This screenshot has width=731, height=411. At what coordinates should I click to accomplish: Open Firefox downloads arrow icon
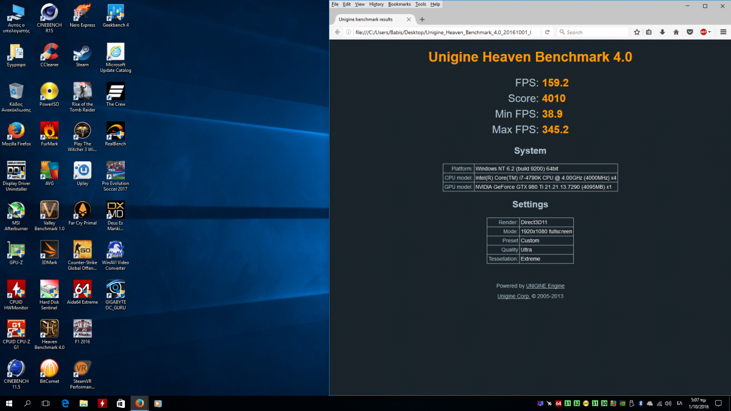click(663, 32)
